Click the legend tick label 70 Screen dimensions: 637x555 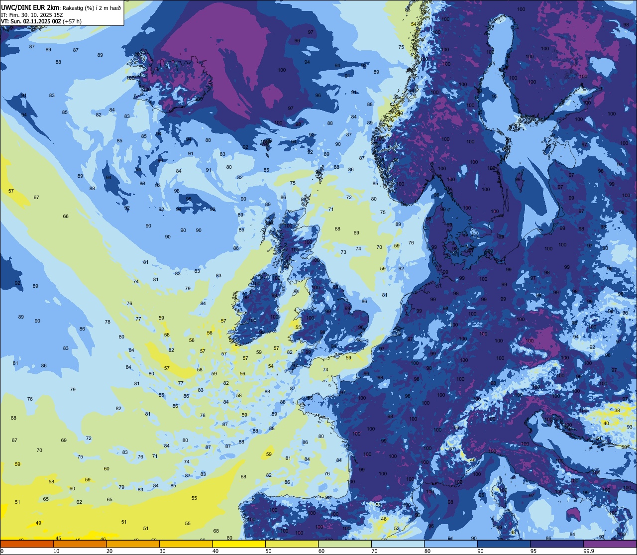coord(374,551)
